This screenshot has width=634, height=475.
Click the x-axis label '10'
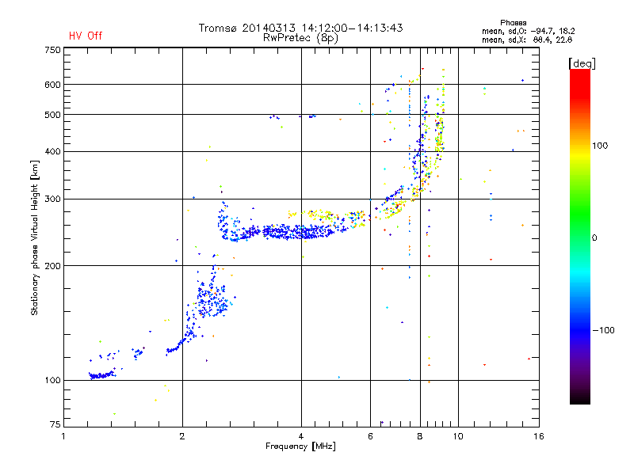(x=458, y=436)
